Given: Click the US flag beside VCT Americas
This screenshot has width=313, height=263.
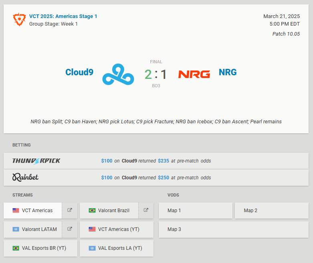Looking at the screenshot, I should click(x=16, y=211).
